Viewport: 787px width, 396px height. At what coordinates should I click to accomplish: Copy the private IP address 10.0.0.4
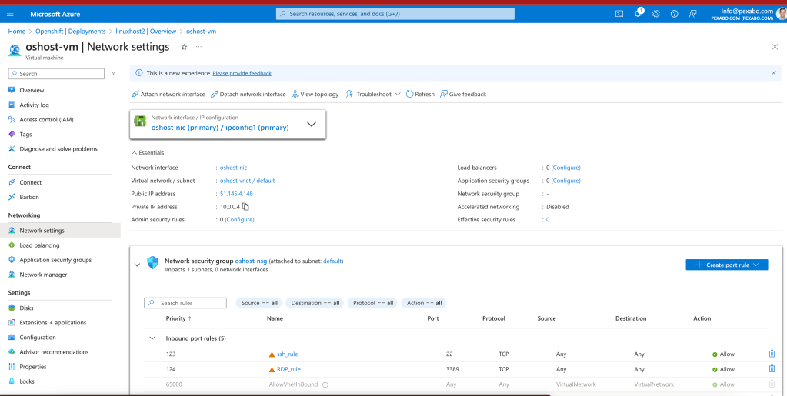click(x=246, y=206)
